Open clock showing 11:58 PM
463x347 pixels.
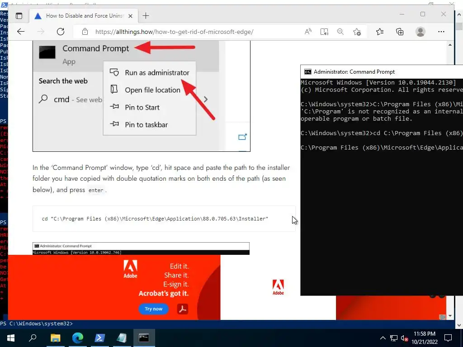tap(425, 338)
